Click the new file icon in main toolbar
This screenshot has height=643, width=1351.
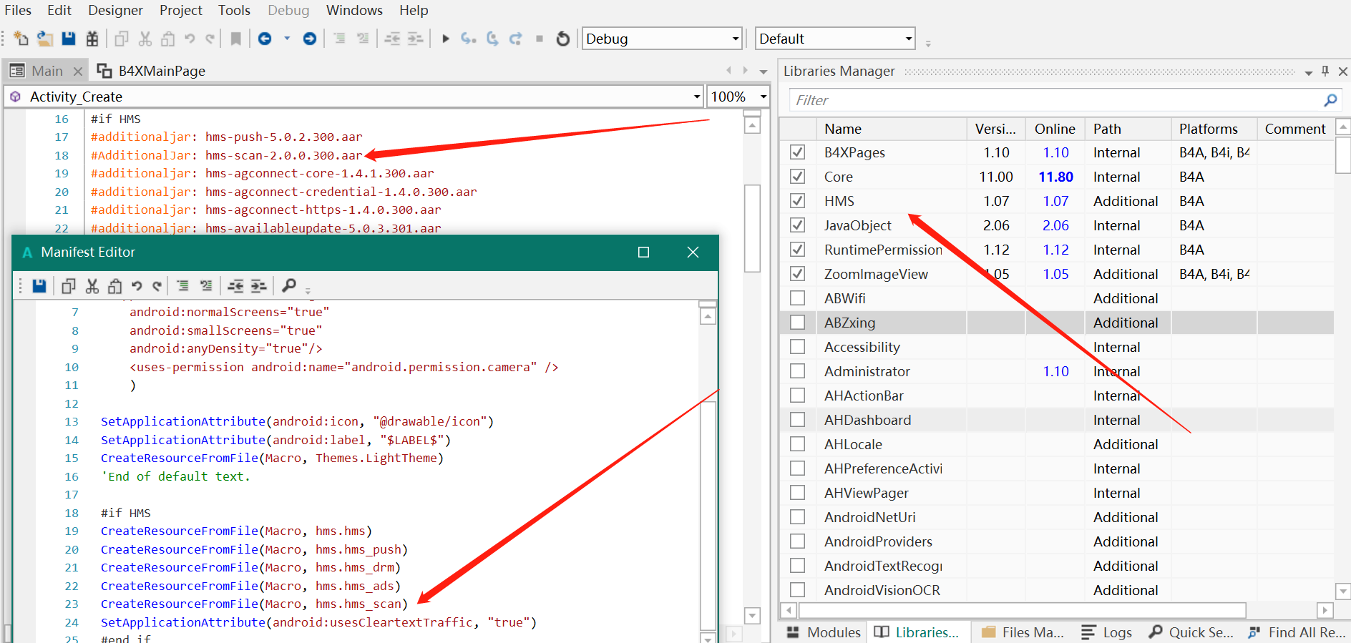(x=21, y=39)
